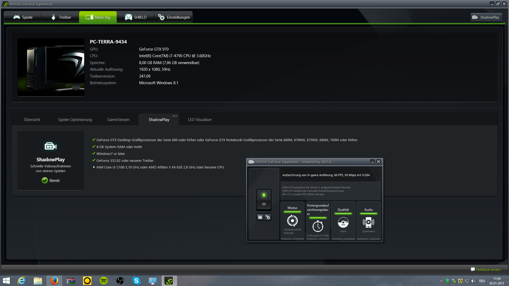Screen dimensions: 509x286
Task: Select the Mein Rig tab
Action: coord(98,17)
